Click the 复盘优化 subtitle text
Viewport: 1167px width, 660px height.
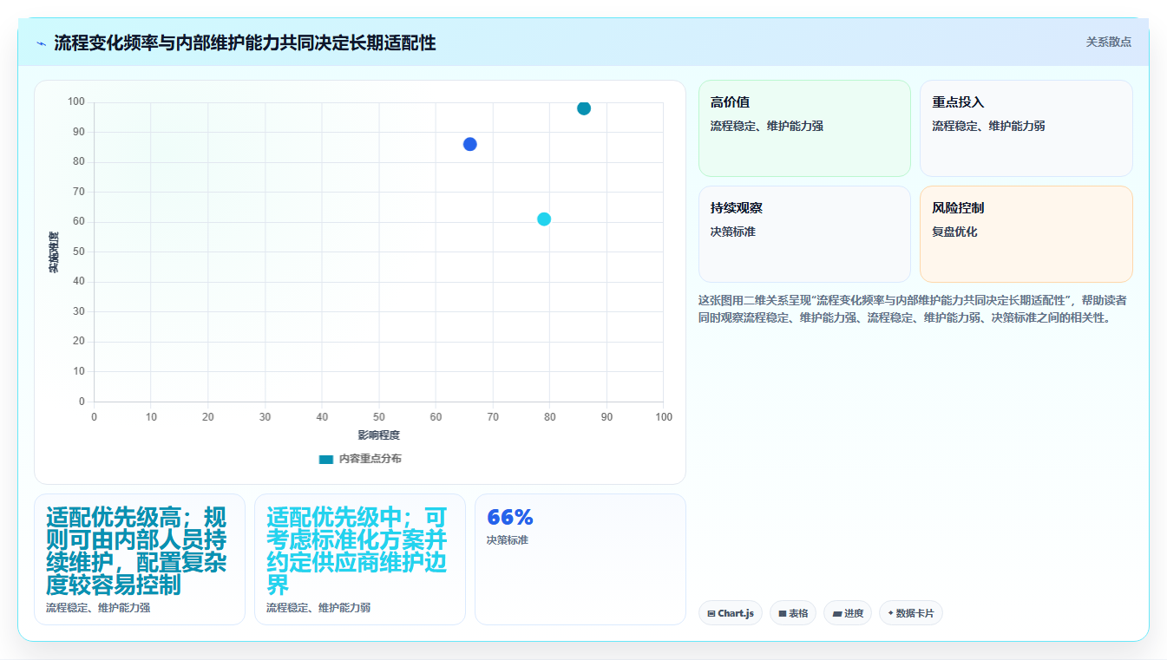[x=954, y=232]
